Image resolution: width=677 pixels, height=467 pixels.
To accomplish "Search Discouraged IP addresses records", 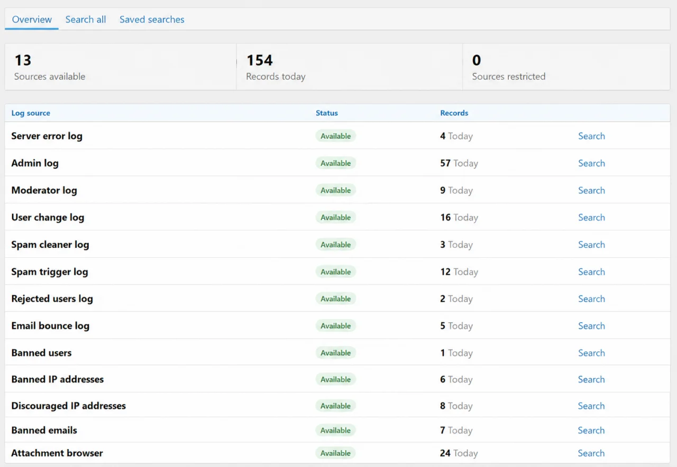I will pyautogui.click(x=591, y=406).
